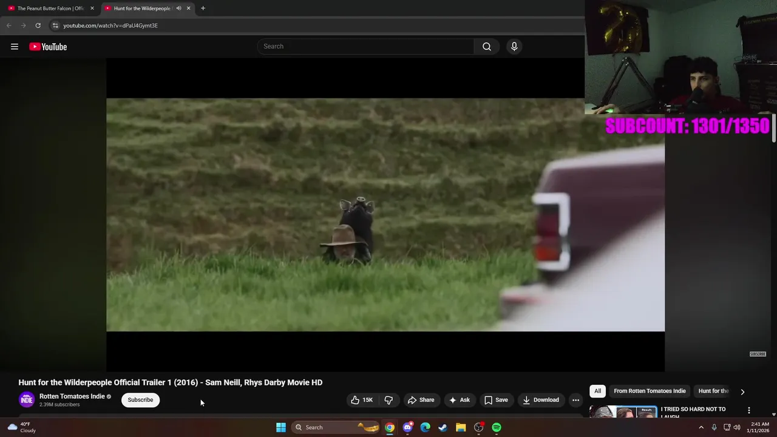Expand chips with right chevron arrow
Screen dimensions: 777x437
(x=742, y=392)
